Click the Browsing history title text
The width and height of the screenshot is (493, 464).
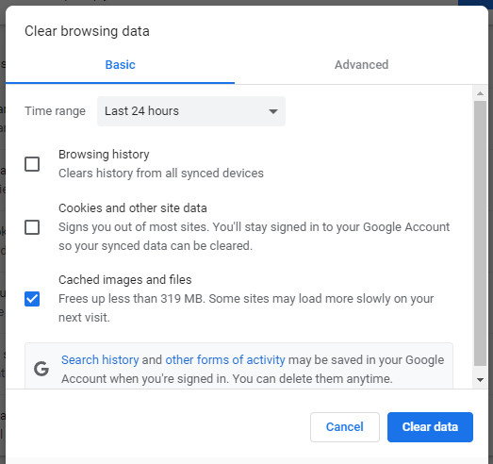[104, 155]
